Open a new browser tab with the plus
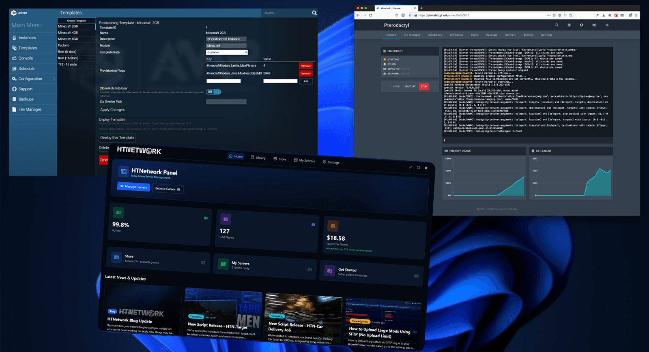649x352 pixels. click(421, 8)
